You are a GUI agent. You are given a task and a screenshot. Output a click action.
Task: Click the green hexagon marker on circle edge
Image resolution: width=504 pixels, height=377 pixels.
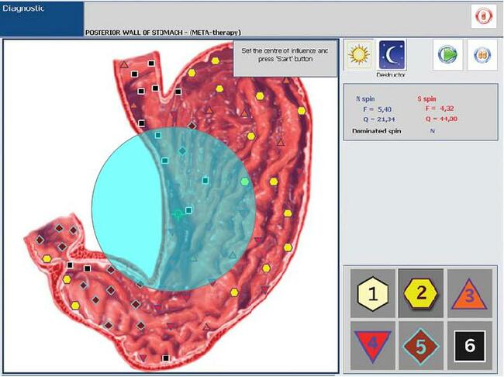click(x=245, y=182)
